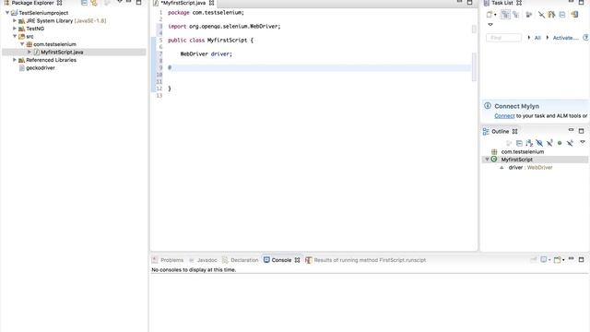Open Results of running method tab
590x332 pixels.
[370, 260]
